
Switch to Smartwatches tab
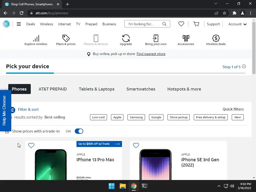click(x=141, y=89)
